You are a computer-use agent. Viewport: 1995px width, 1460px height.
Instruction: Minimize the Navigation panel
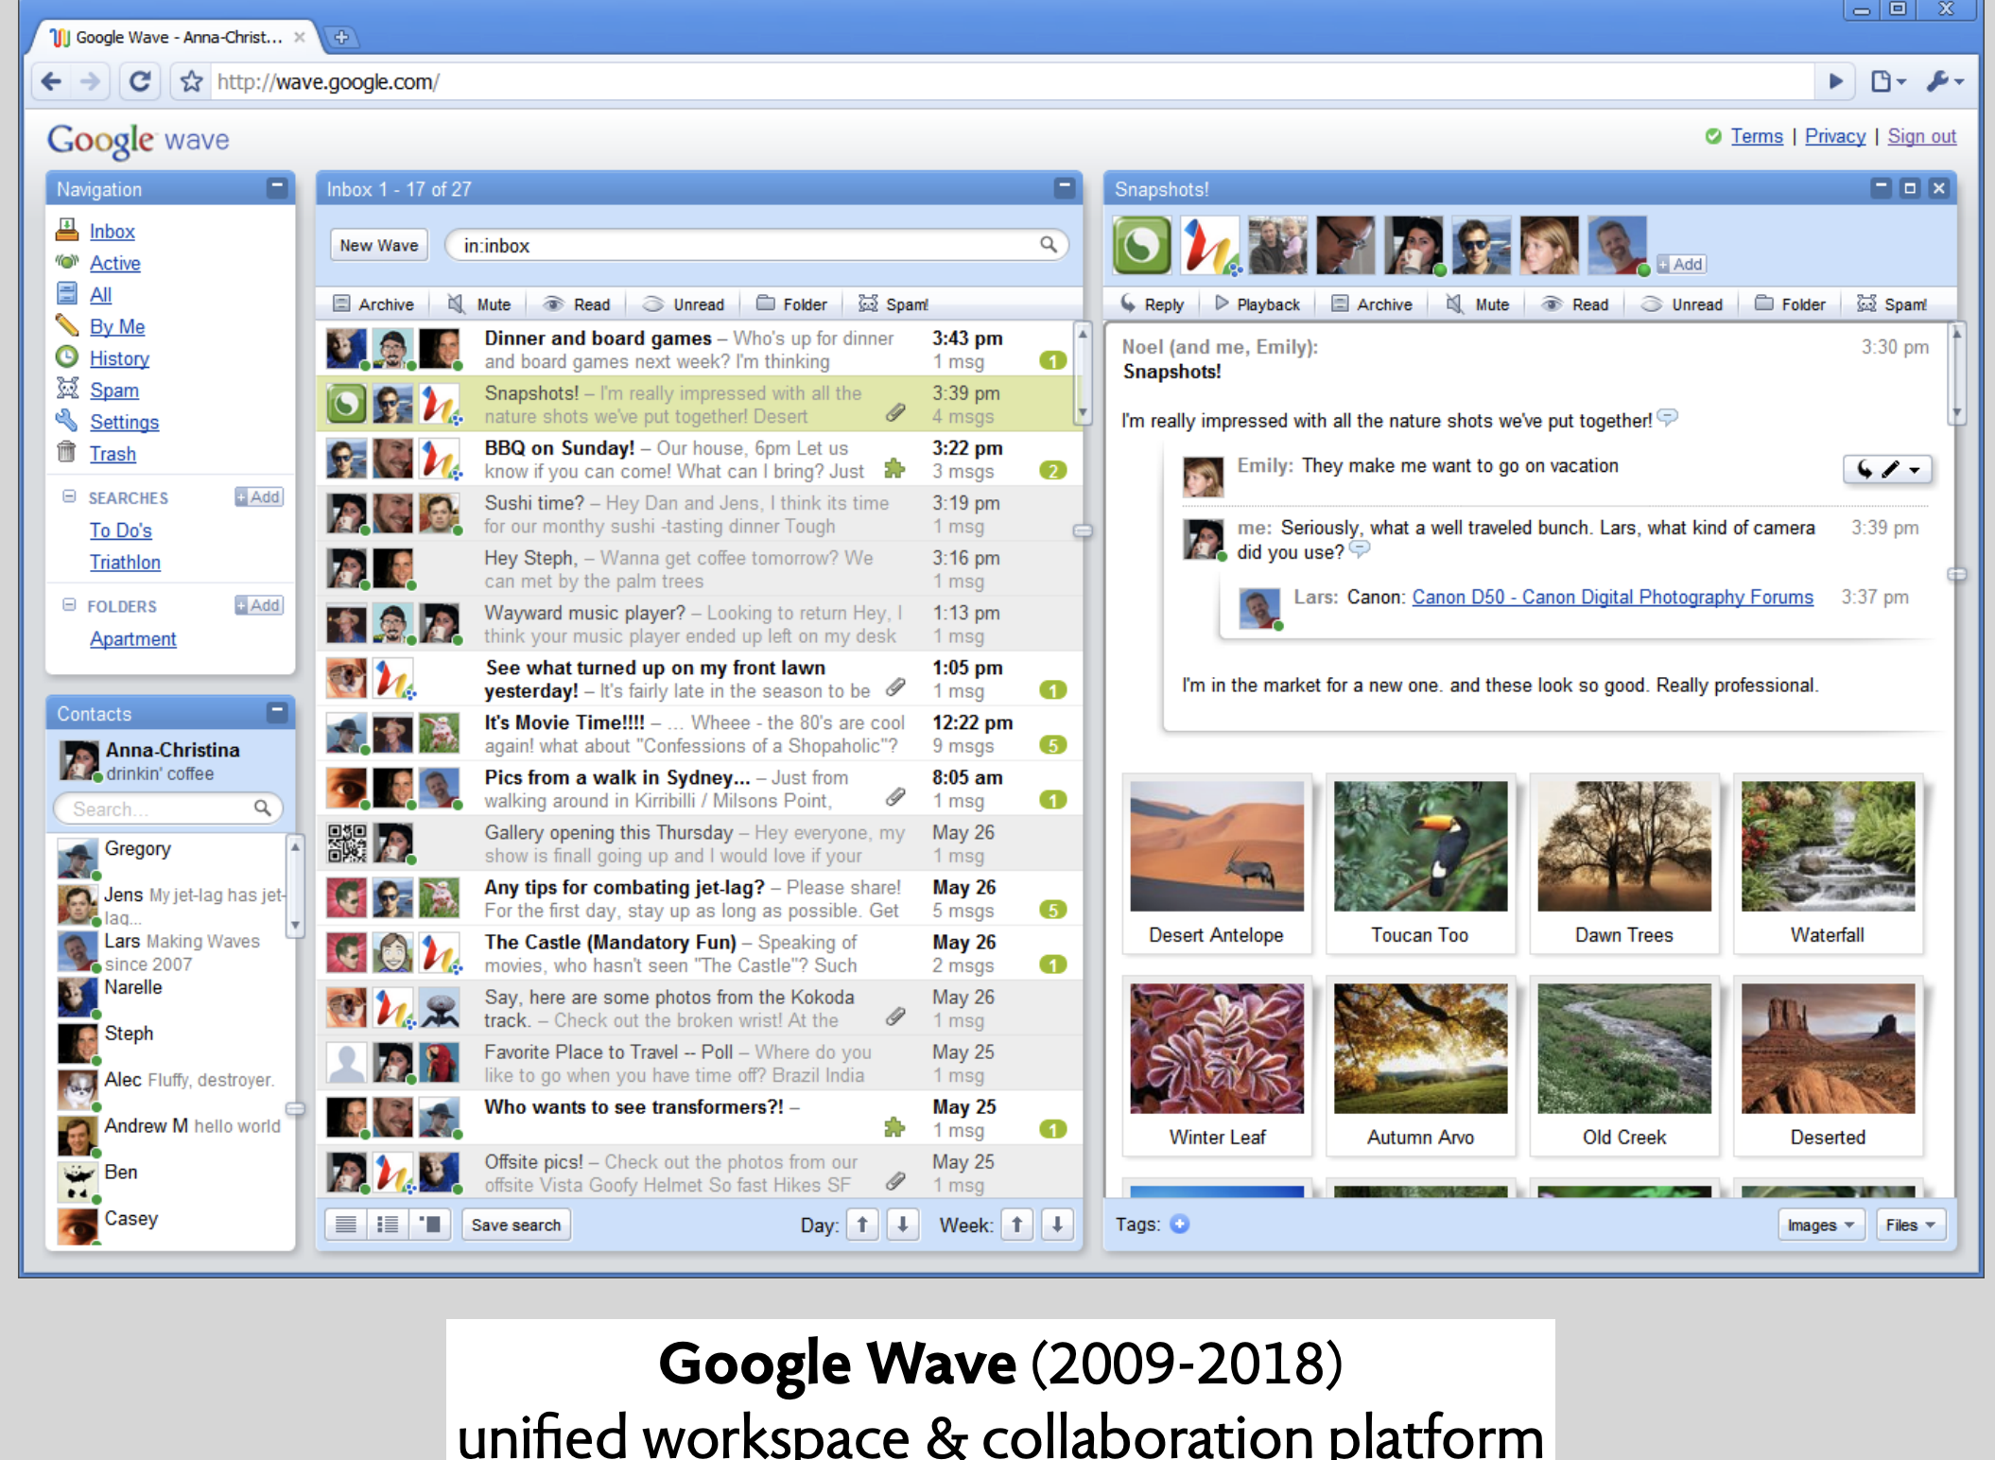point(276,187)
